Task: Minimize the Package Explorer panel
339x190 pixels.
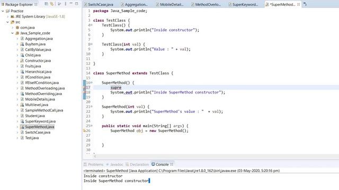Action: (x=71, y=4)
